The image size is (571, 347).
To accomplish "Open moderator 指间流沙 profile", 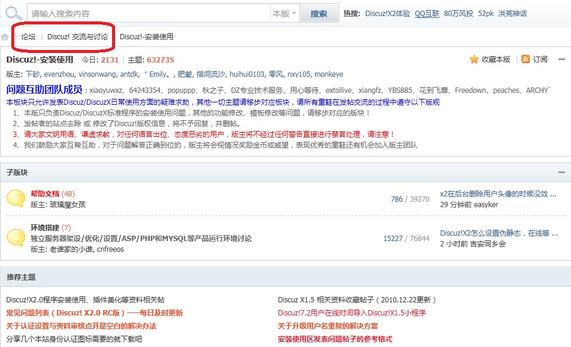I will pyautogui.click(x=211, y=74).
